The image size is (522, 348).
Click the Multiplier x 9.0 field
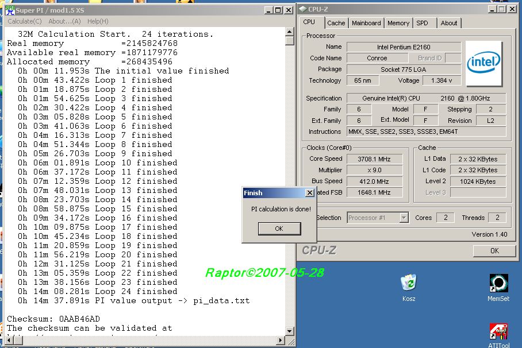click(374, 170)
